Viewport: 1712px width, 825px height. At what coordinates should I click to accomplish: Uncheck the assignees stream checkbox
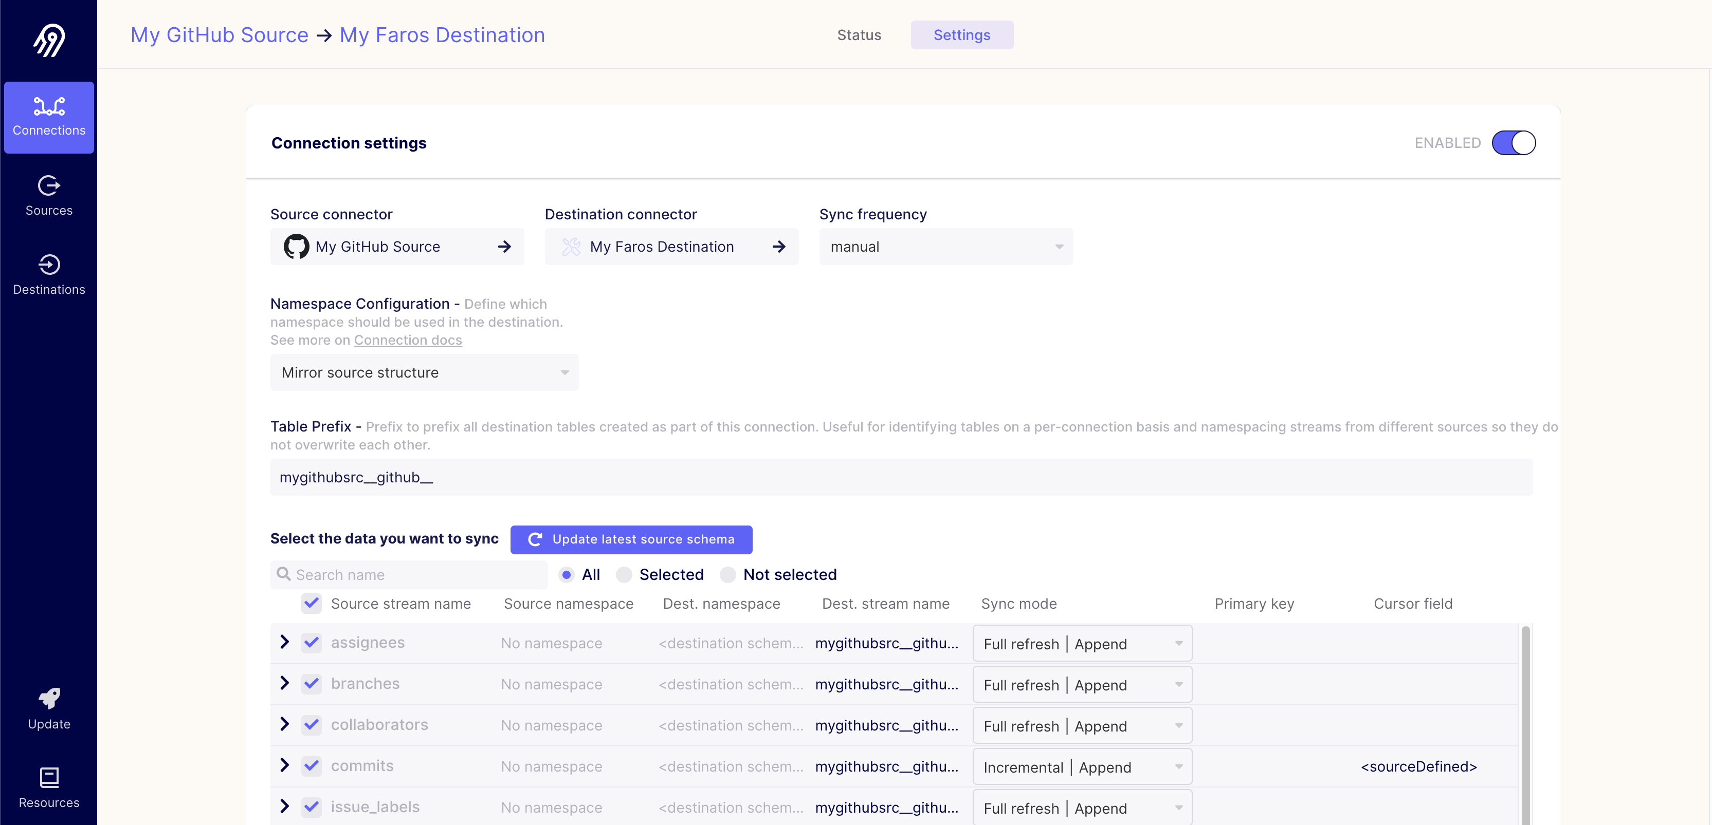tap(311, 642)
